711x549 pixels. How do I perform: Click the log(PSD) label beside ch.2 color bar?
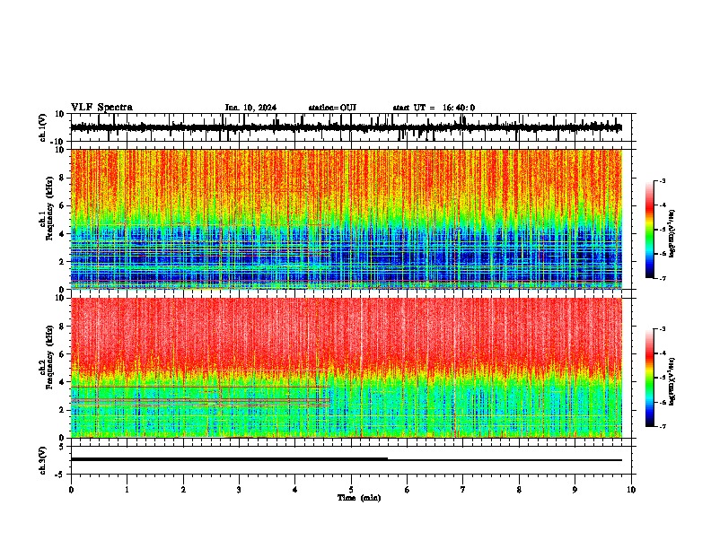[671, 381]
